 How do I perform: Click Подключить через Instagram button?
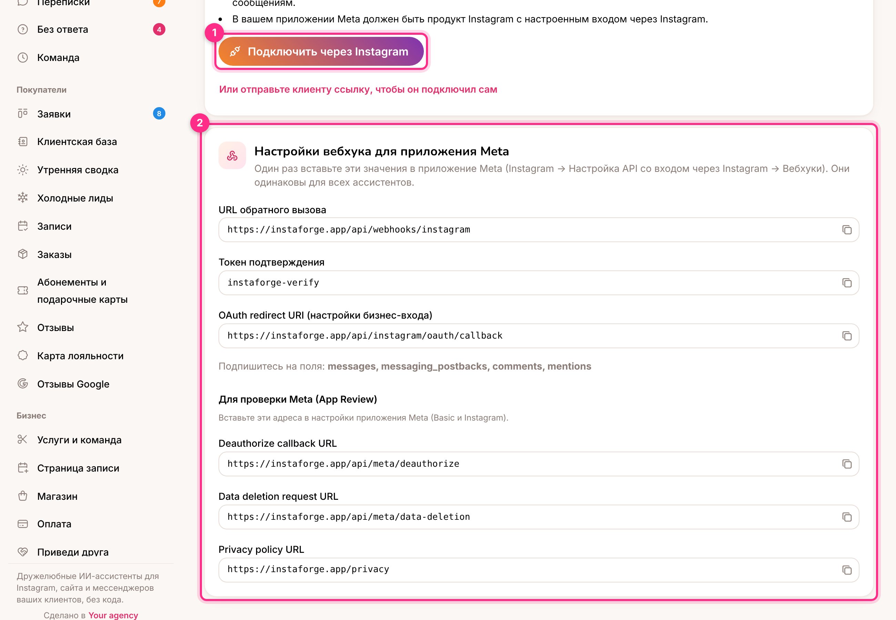coord(321,51)
